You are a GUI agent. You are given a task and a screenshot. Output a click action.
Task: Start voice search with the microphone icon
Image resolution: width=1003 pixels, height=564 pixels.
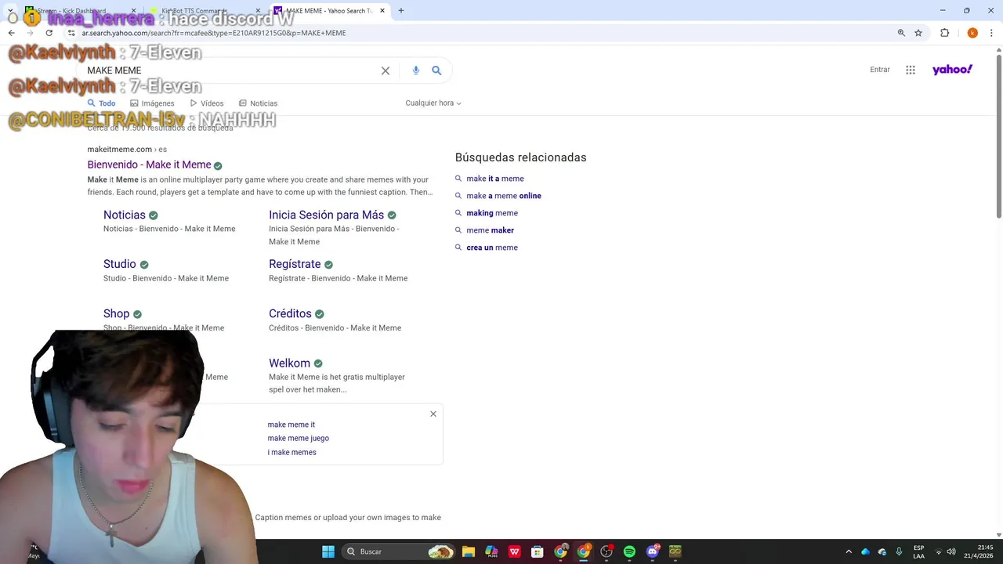[416, 70]
